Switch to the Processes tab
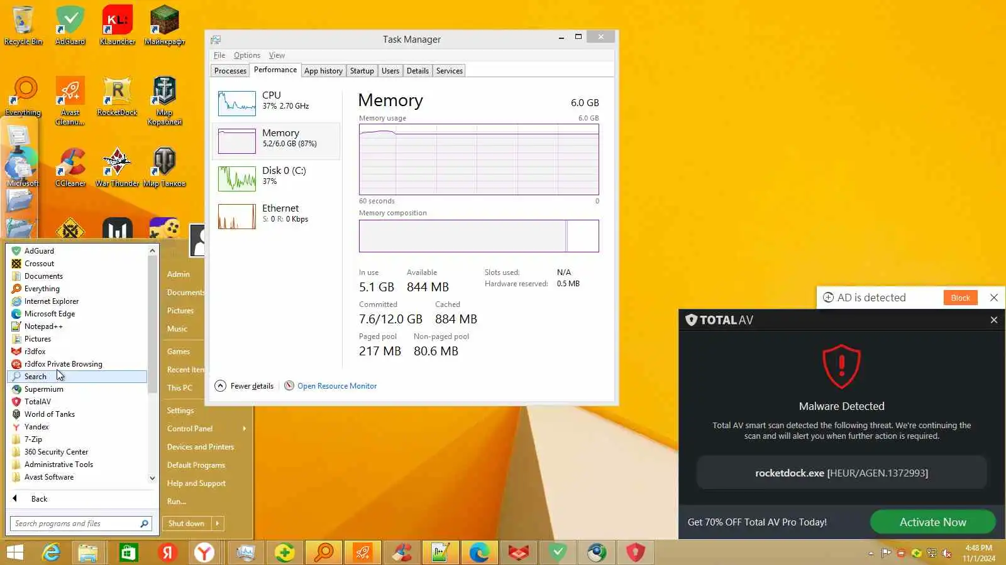This screenshot has width=1006, height=565. pos(230,71)
